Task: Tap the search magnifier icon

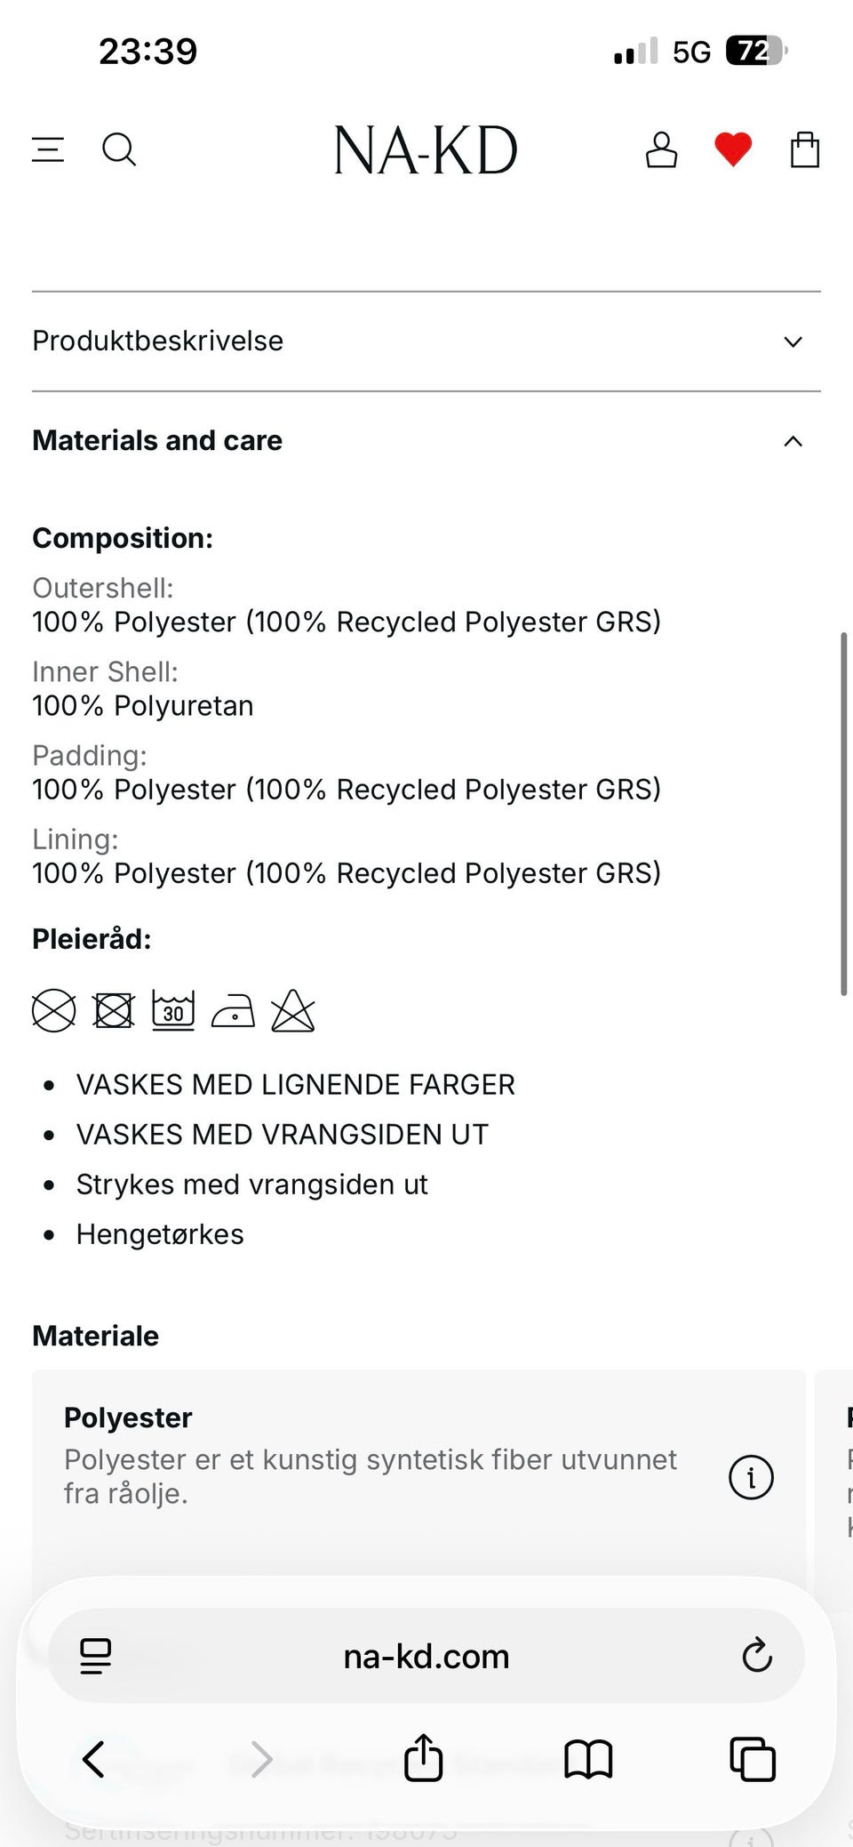Action: pyautogui.click(x=119, y=149)
